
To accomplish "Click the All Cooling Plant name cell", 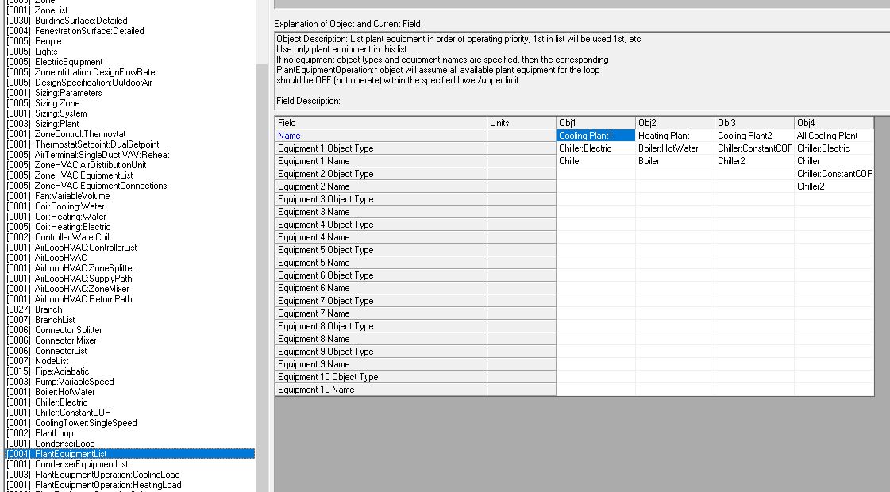I will [x=834, y=136].
